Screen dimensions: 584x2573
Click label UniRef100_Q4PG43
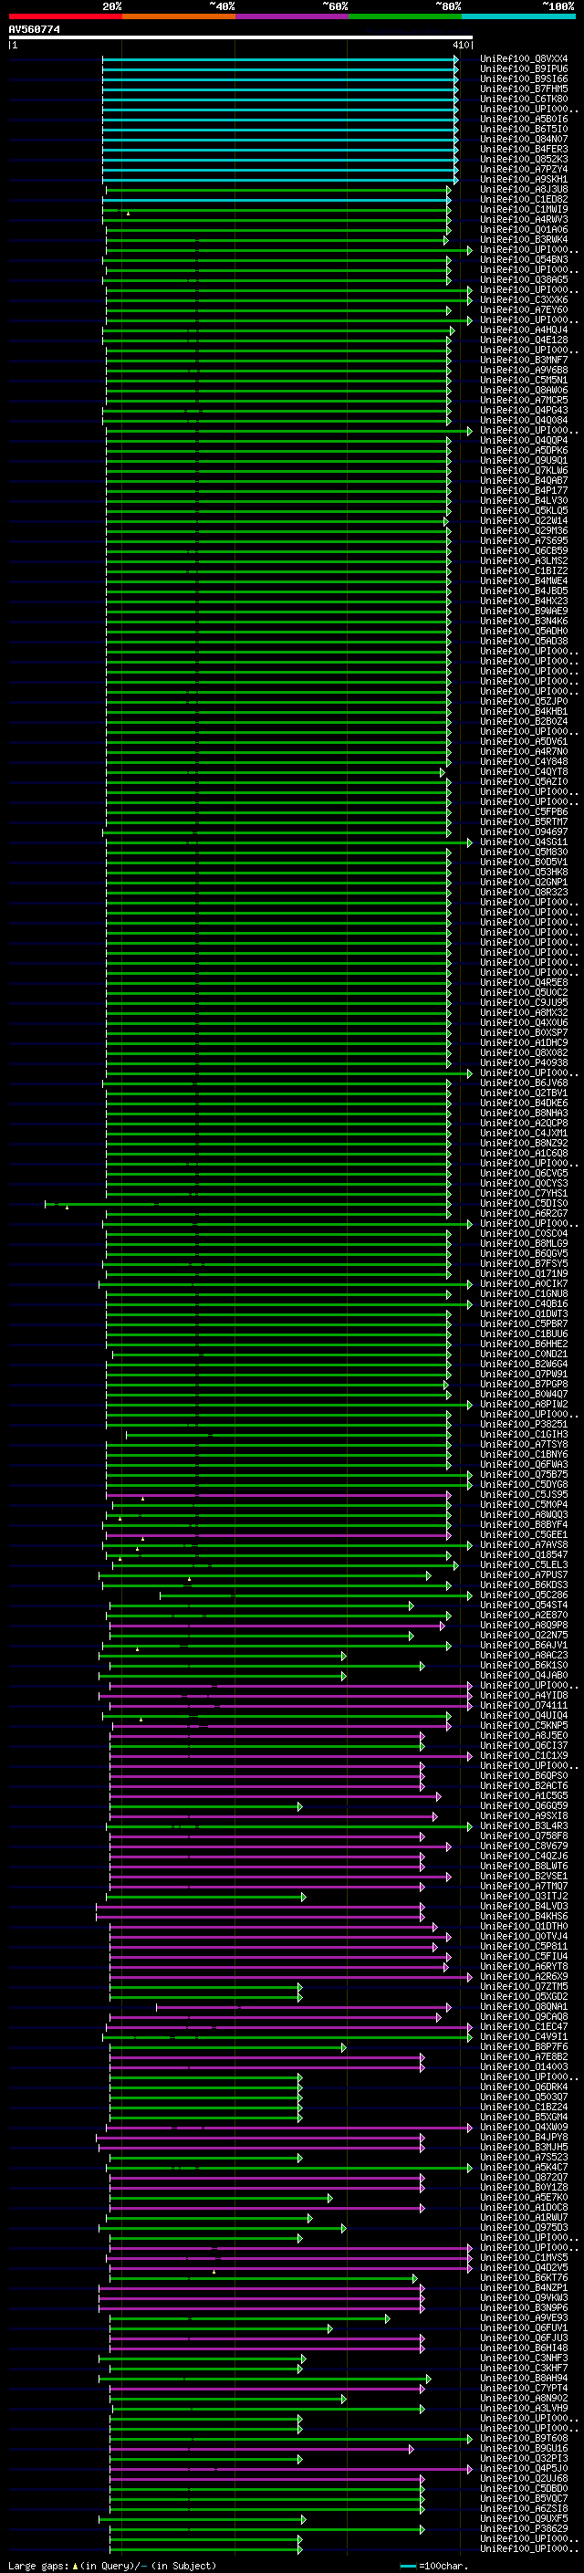point(524,411)
